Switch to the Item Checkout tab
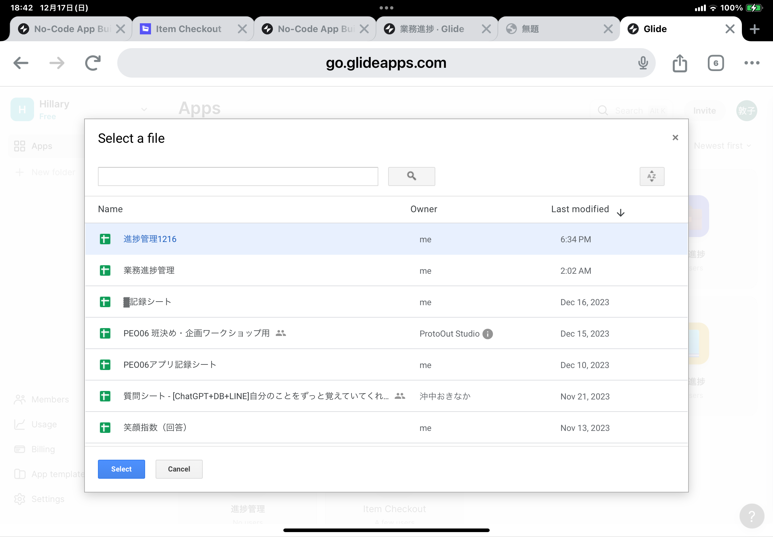Screen dimensions: 773x537 (188, 29)
